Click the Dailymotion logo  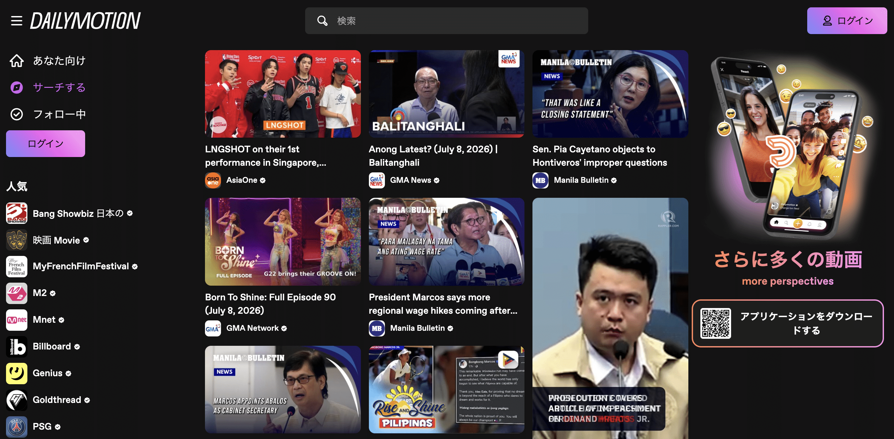[x=85, y=21]
